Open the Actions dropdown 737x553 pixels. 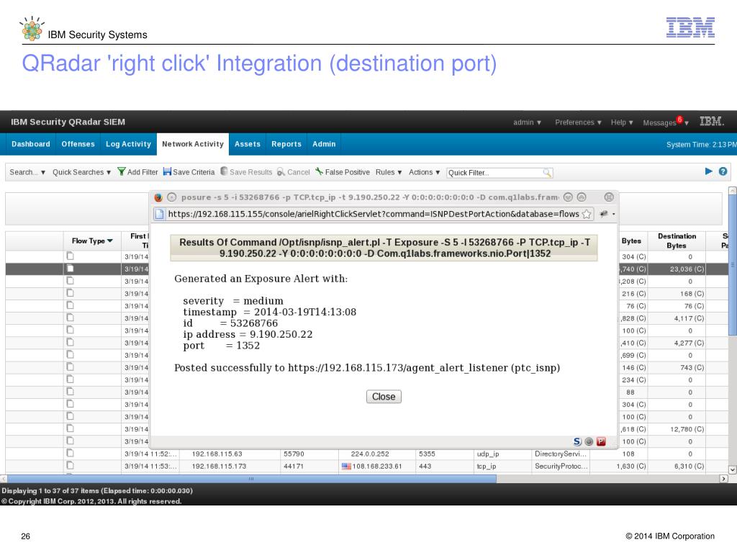[x=424, y=172]
